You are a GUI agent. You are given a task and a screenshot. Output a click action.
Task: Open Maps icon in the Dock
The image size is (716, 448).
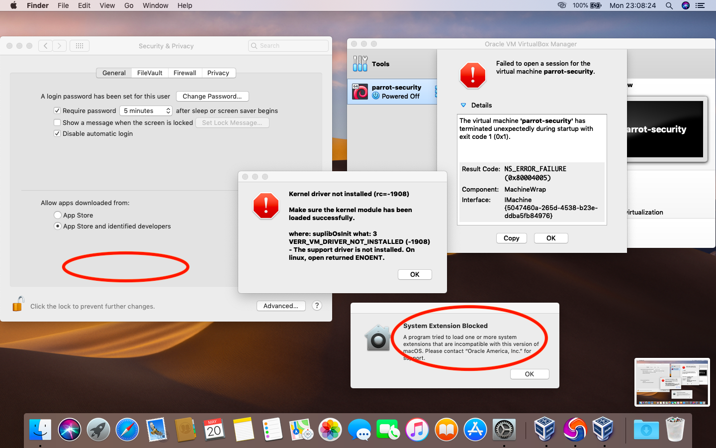click(301, 429)
